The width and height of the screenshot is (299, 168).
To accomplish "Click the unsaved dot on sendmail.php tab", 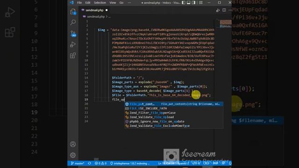I will click(107, 10).
